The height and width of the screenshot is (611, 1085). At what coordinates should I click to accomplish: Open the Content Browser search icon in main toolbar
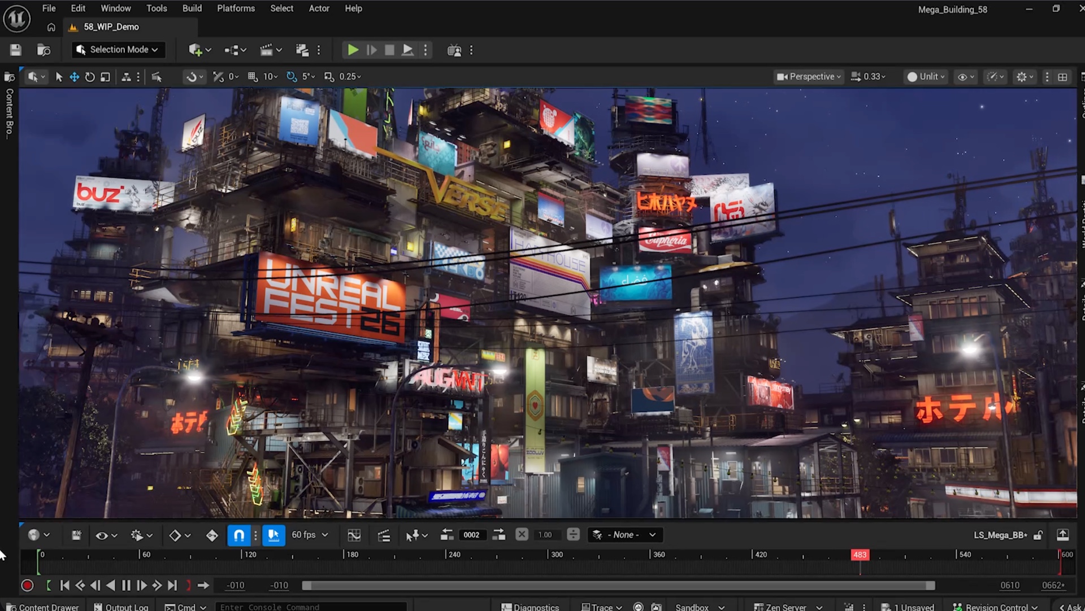click(44, 50)
